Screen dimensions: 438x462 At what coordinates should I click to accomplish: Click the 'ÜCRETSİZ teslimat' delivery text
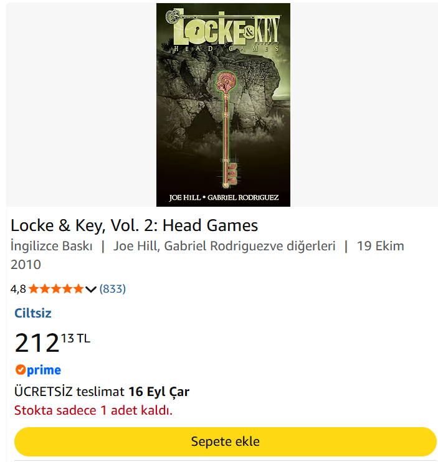(69, 392)
